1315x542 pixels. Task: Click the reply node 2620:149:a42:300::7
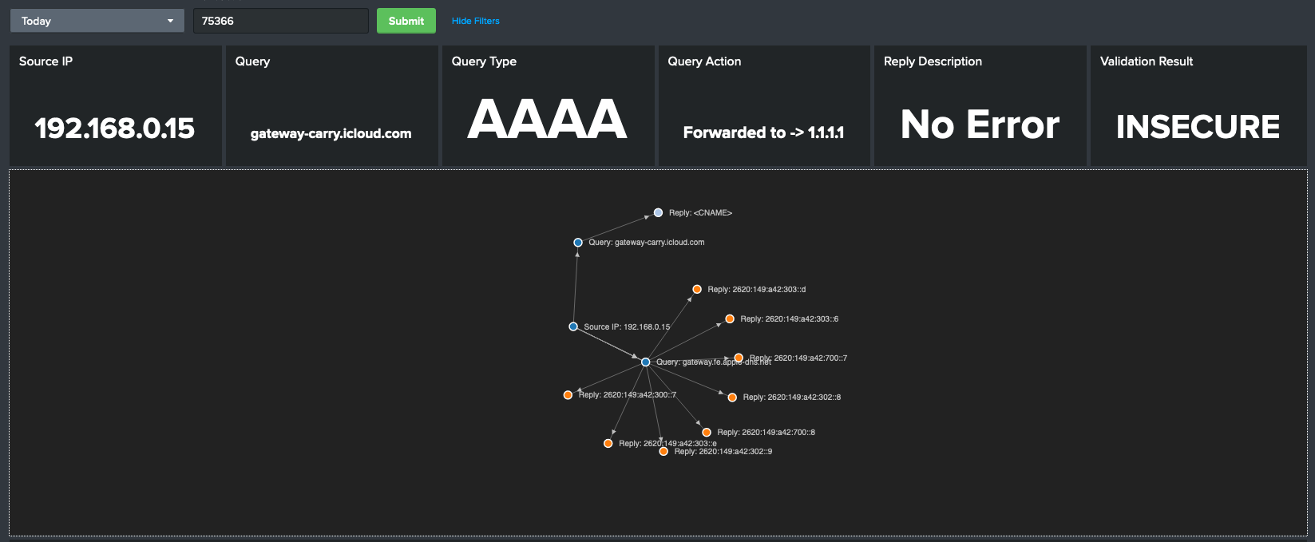coord(568,394)
